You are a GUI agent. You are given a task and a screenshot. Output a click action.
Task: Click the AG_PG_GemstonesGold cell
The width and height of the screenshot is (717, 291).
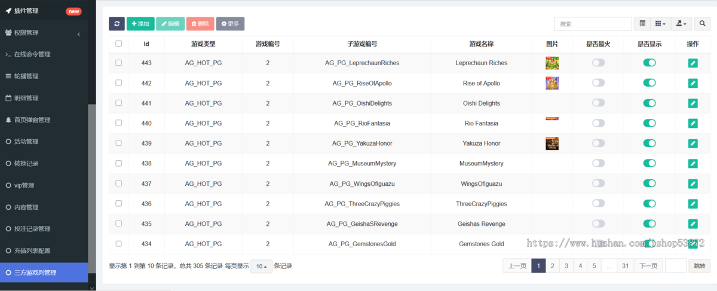[x=362, y=244]
